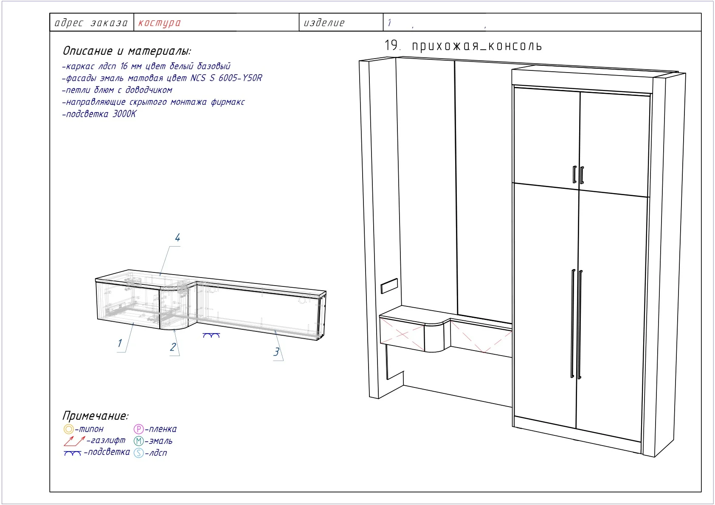This screenshot has width=715, height=505.
Task: Select the line 'направляющие скрытого монтажа фирмакс'
Action: click(x=154, y=102)
